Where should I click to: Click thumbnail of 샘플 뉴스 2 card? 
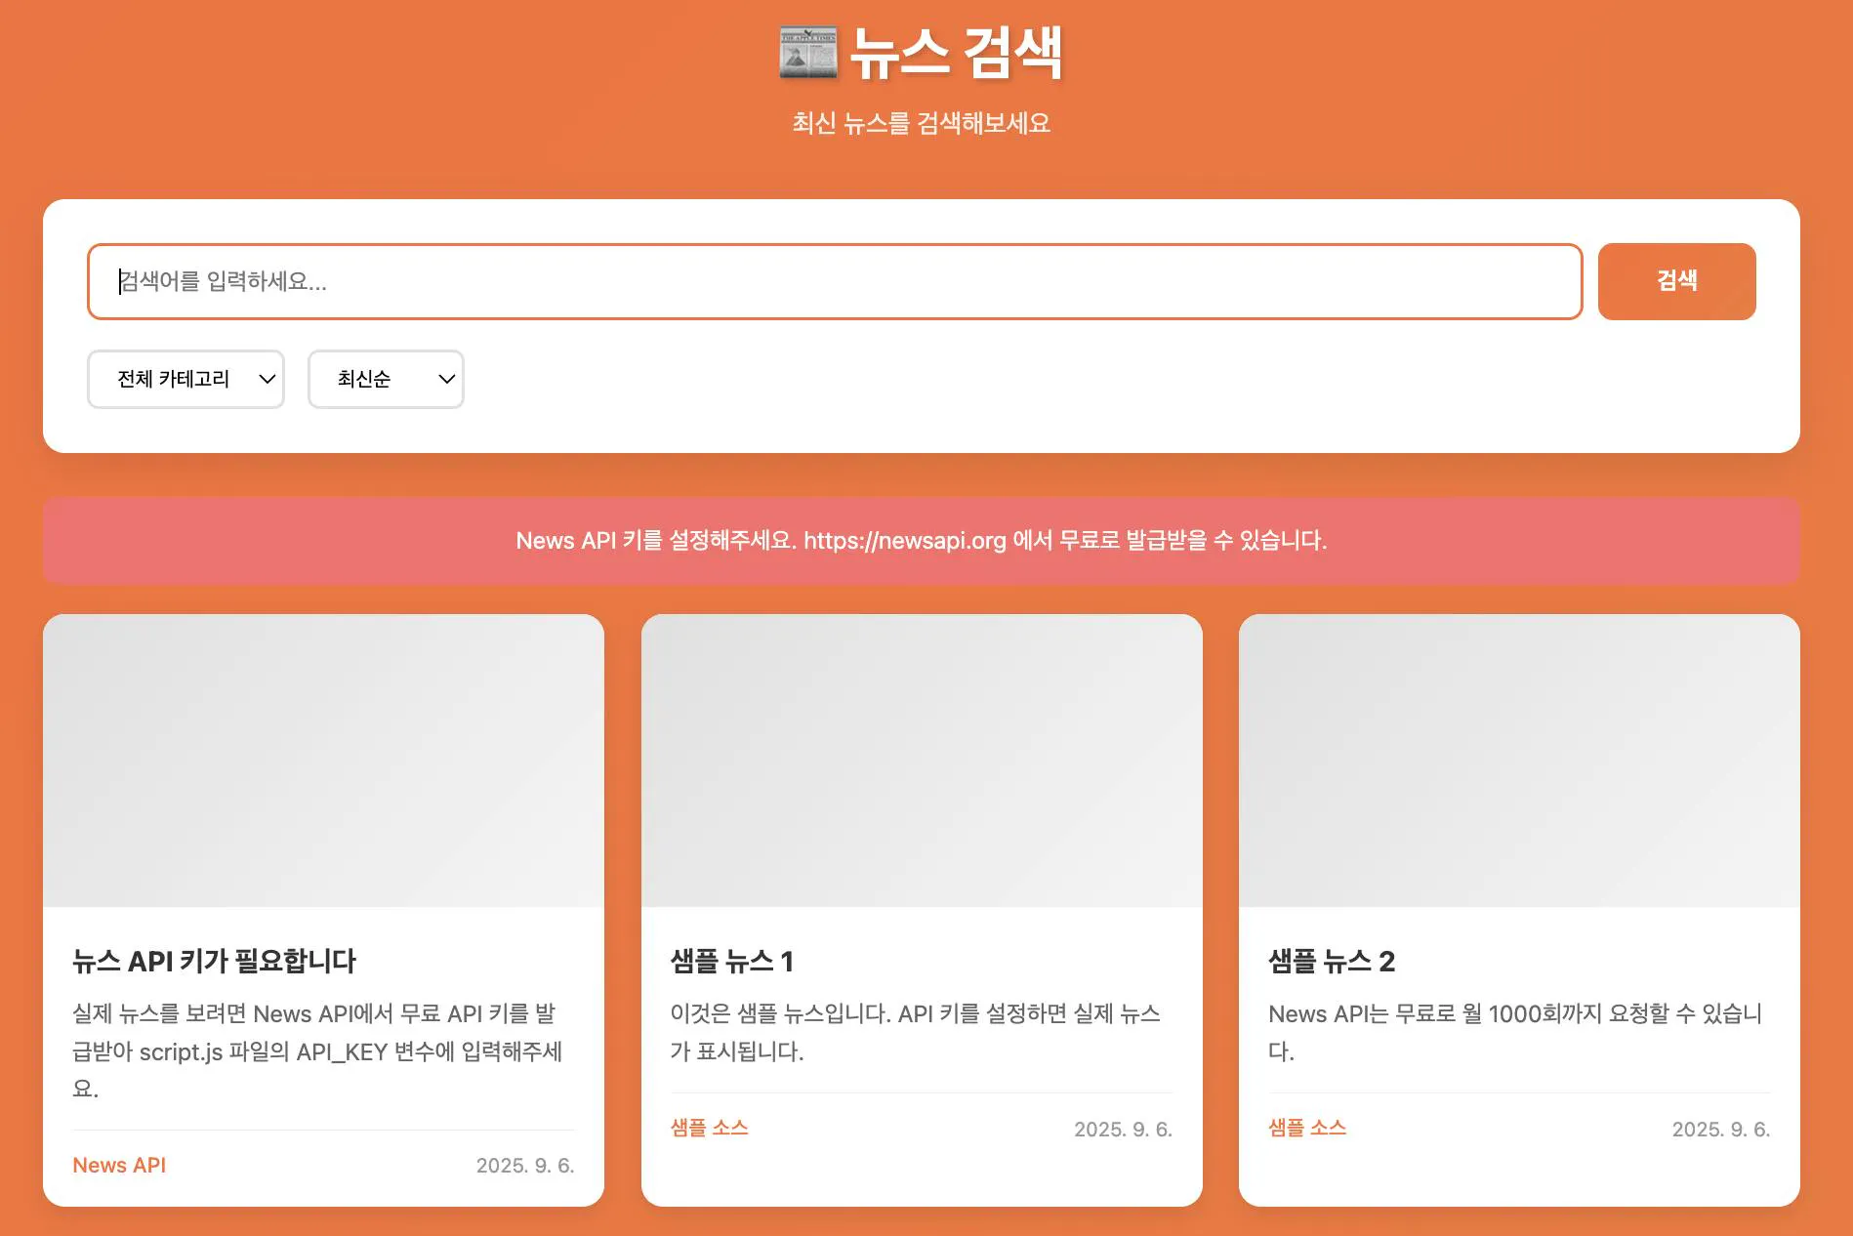pos(1519,761)
